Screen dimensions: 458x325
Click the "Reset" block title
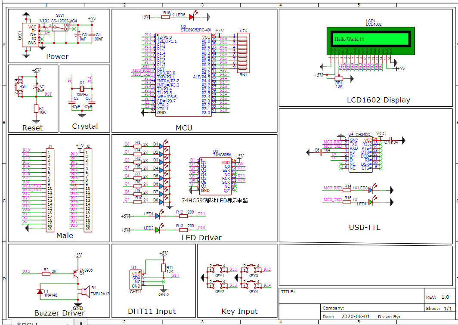click(32, 128)
